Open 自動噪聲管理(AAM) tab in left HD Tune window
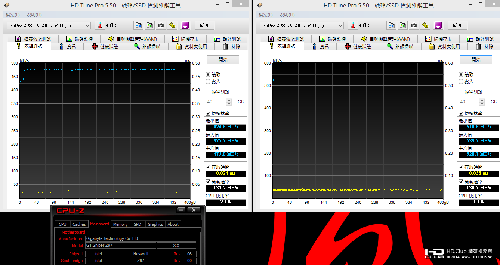500x265 pixels. (x=133, y=39)
